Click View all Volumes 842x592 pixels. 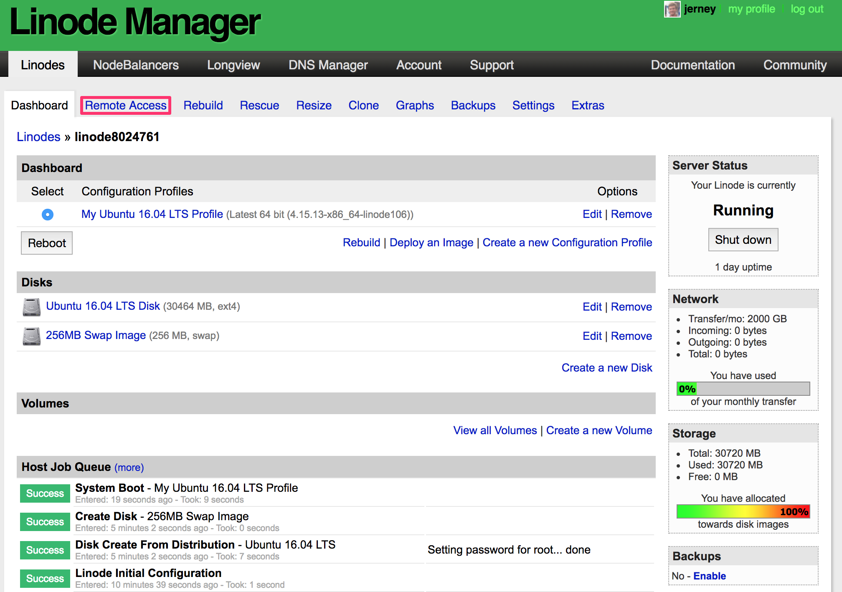tap(495, 430)
